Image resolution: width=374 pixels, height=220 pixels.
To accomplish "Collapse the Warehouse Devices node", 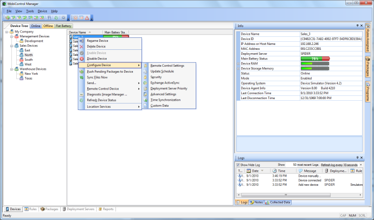I will coord(11,69).
